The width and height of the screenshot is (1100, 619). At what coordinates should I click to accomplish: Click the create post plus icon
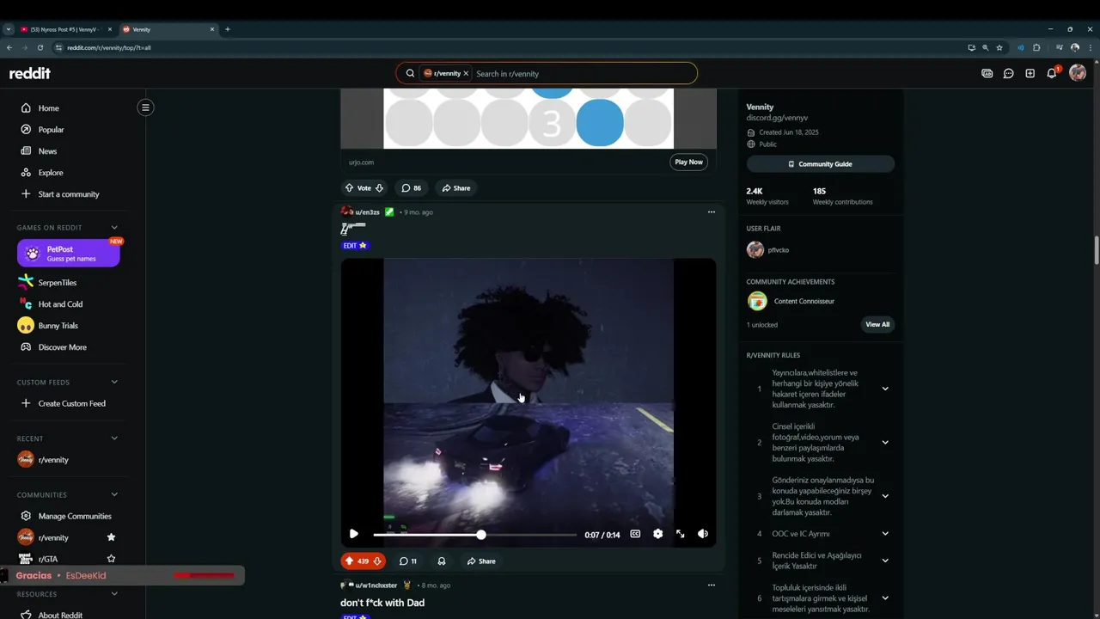1030,74
